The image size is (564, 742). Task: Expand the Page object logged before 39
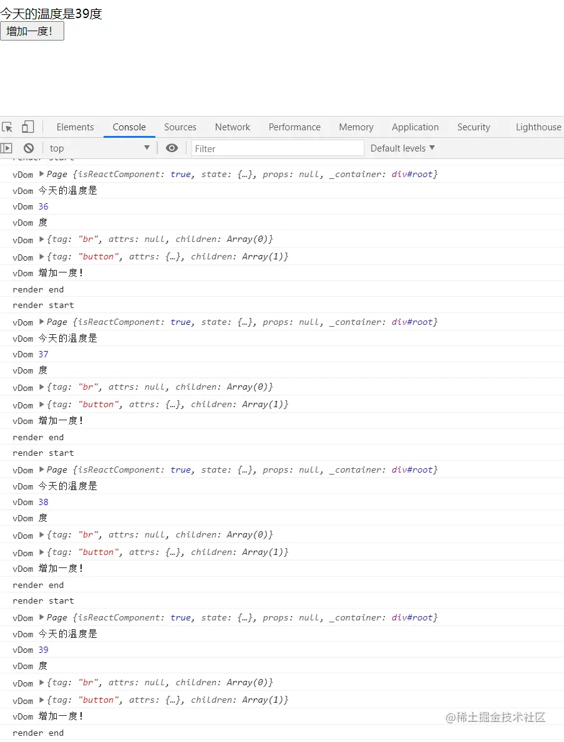point(42,617)
